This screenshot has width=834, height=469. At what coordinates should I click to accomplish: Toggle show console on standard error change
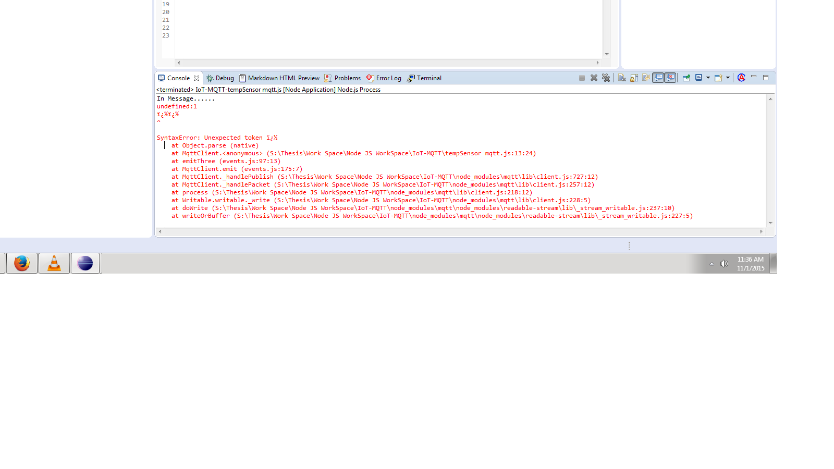tap(670, 78)
